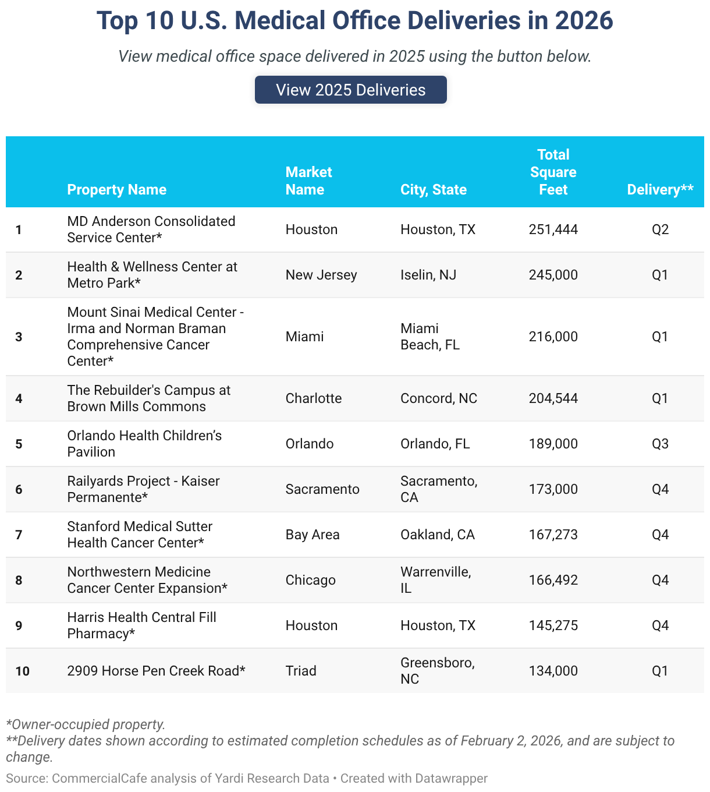Sort by the Market Name column header
Viewport: 710px width, 792px height.
pyautogui.click(x=308, y=181)
